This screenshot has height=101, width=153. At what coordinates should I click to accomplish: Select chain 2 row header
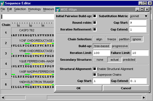click(x=6, y=43)
